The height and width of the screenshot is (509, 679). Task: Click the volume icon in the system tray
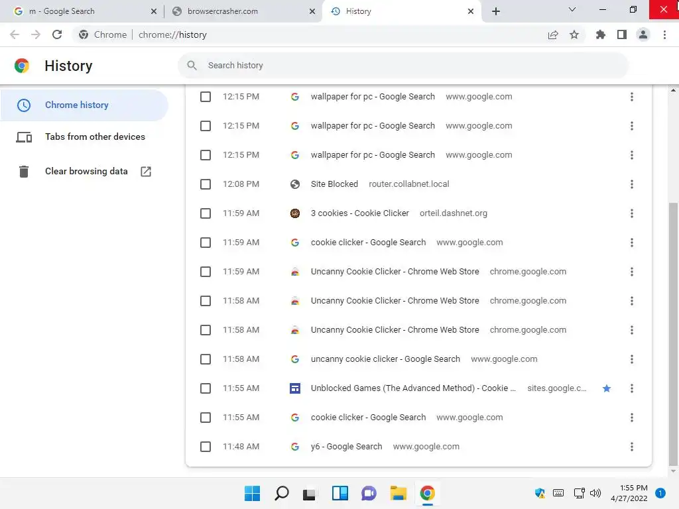595,493
